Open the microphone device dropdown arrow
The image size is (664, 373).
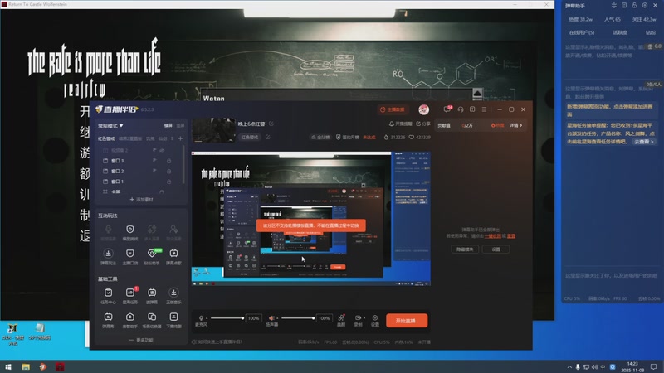point(207,318)
